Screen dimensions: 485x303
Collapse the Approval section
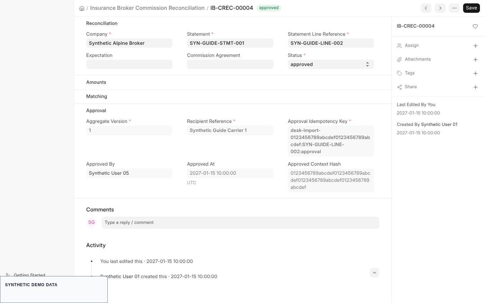(96, 110)
